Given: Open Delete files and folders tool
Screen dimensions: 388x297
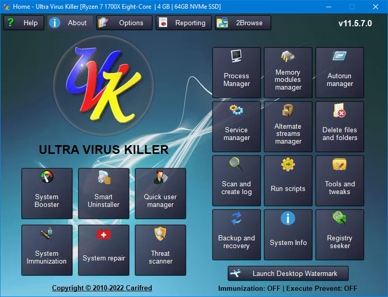Looking at the screenshot, I should 339,126.
